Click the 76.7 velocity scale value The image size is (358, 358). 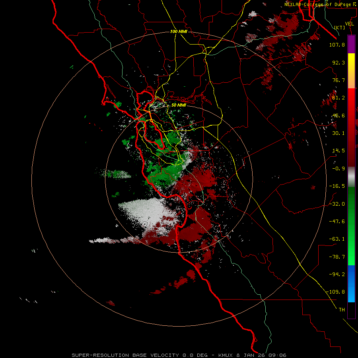coord(339,80)
